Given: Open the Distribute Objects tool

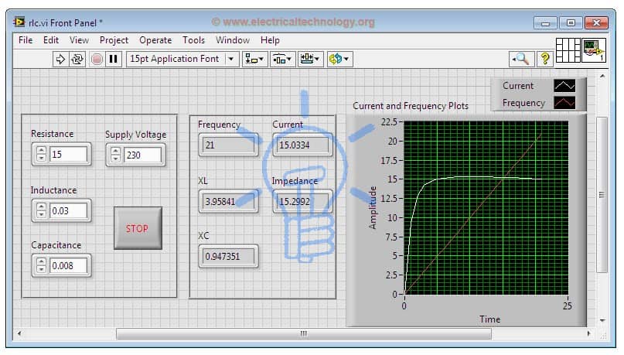Looking at the screenshot, I should [282, 60].
